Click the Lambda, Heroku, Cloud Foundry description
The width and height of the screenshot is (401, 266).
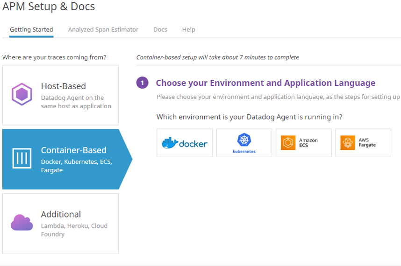coord(74,230)
